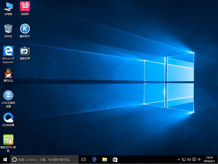Open the clock and date flyout

point(209,160)
